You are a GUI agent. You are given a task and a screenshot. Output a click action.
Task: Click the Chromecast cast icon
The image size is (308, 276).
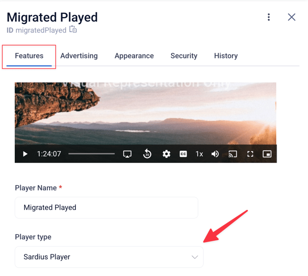point(233,154)
